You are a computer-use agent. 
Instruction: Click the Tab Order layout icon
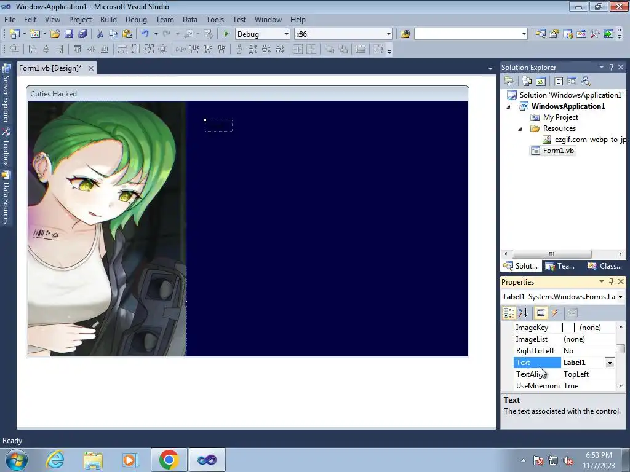pyautogui.click(x=378, y=49)
